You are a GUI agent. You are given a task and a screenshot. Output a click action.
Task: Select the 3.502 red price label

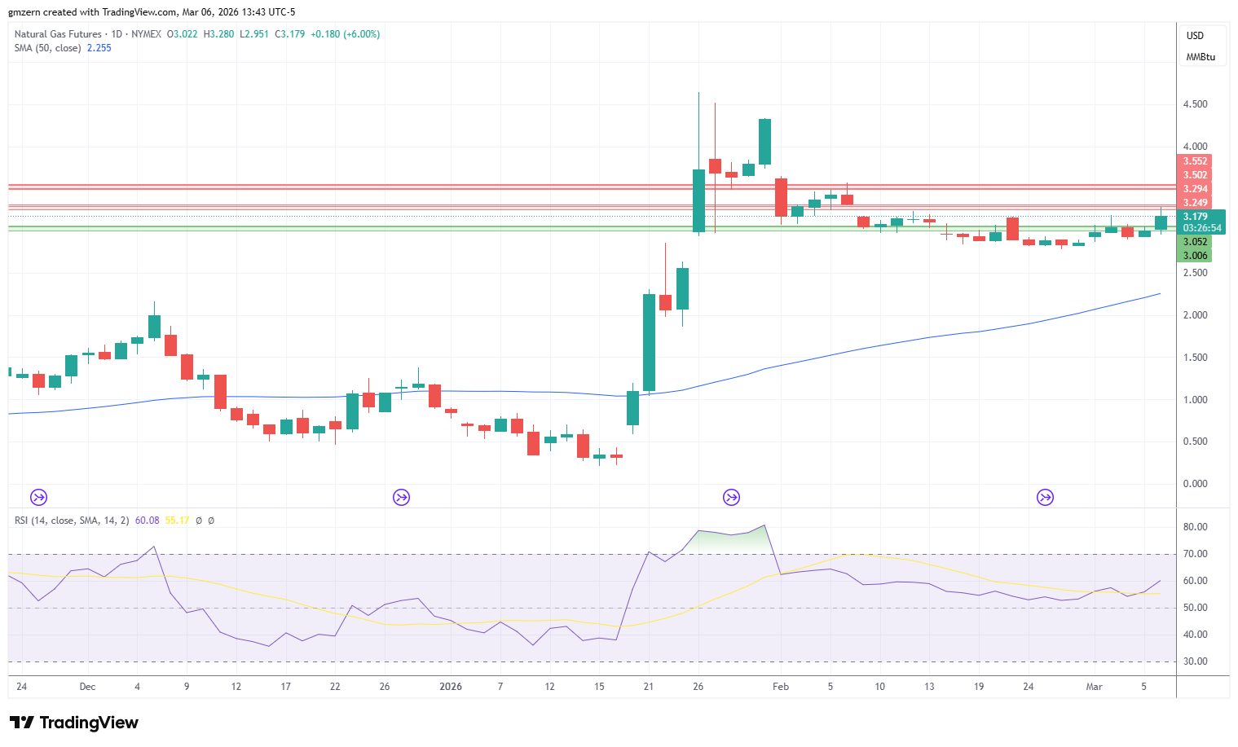point(1196,175)
